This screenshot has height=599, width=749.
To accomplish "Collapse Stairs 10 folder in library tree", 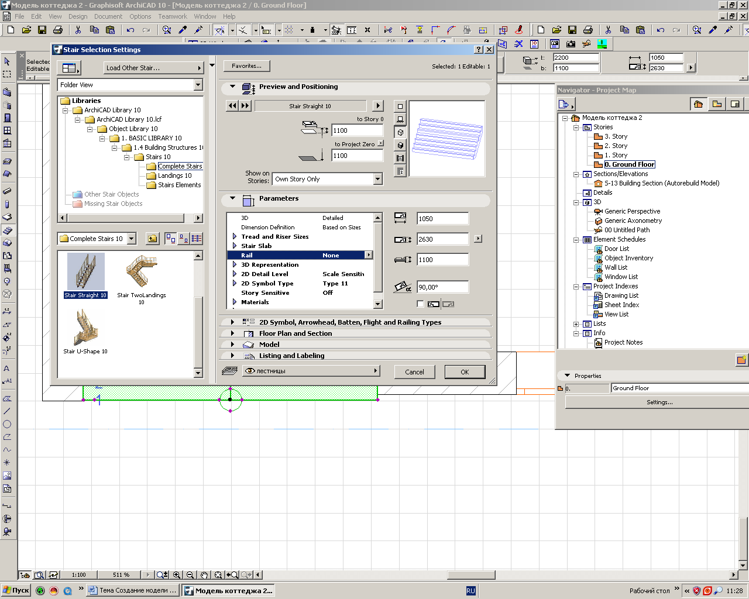I will [x=127, y=157].
